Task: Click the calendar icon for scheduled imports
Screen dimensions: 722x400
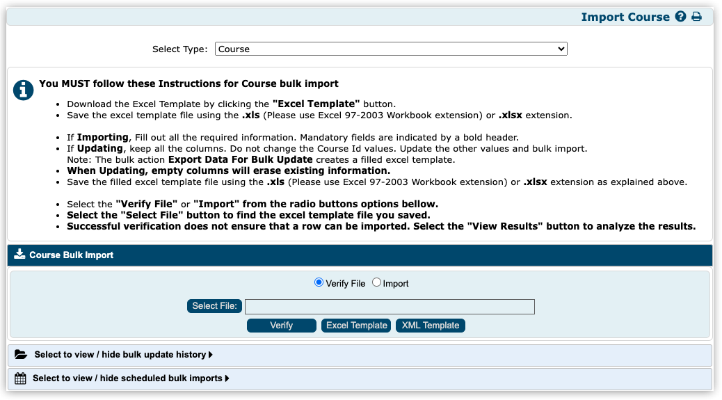Action: click(x=20, y=378)
